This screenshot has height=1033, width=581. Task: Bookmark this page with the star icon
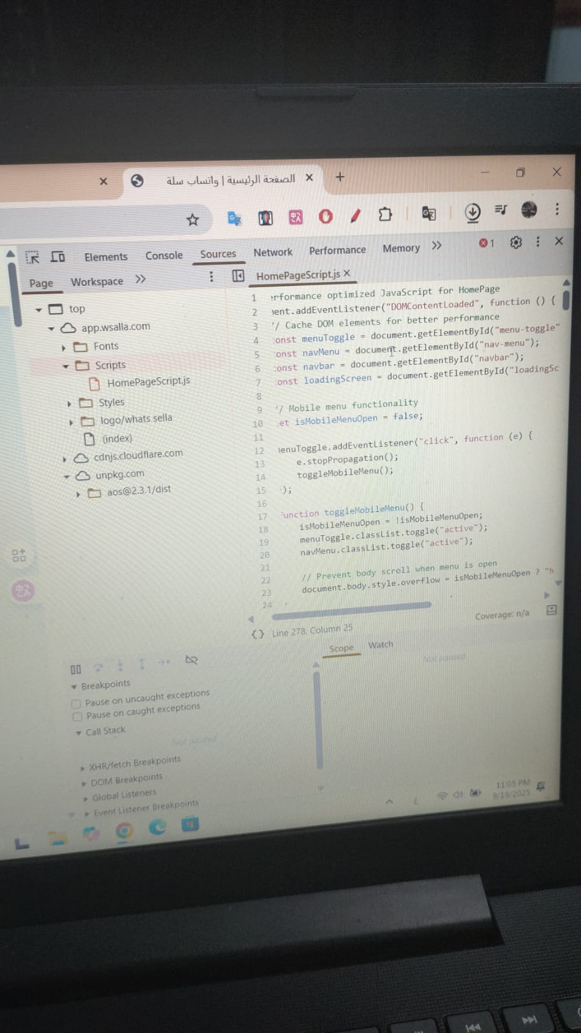(x=192, y=220)
